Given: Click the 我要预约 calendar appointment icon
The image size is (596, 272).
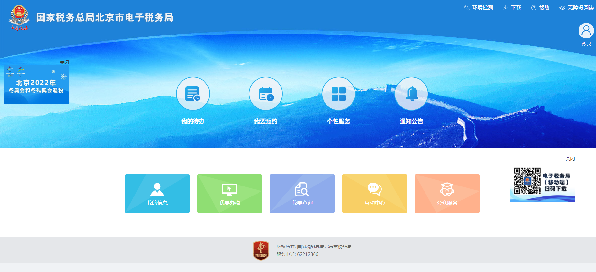Looking at the screenshot, I should coord(266,94).
